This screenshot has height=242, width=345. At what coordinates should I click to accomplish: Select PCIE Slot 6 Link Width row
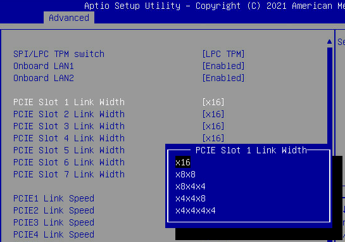[69, 162]
